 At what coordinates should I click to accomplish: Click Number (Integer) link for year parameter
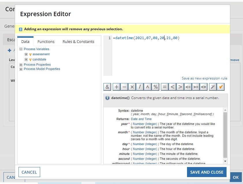click(x=145, y=124)
